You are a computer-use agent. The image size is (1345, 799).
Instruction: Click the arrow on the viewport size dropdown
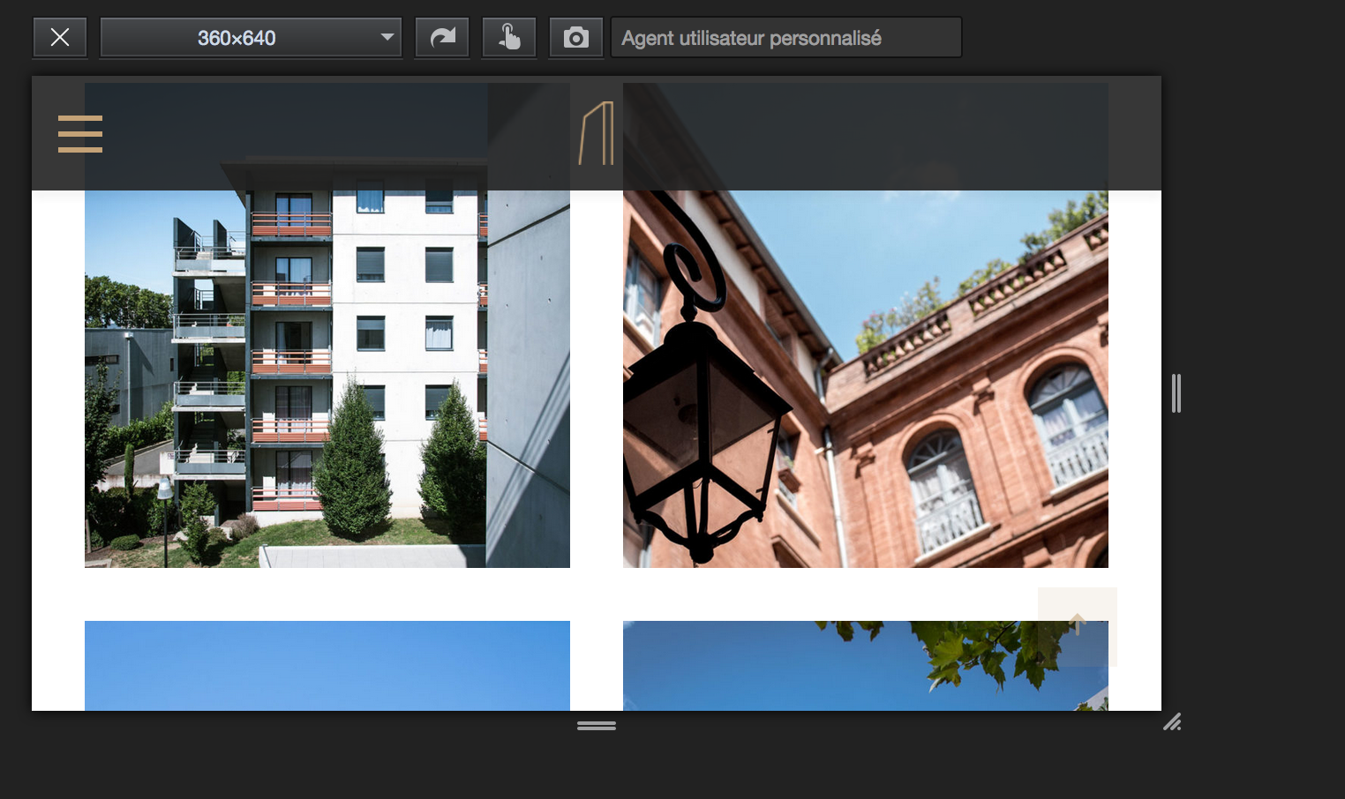pyautogui.click(x=387, y=38)
